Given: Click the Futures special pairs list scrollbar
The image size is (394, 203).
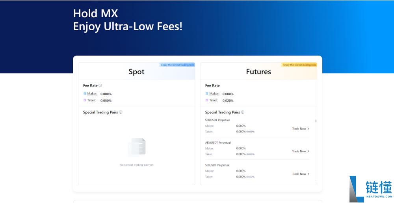Looking at the screenshot, I should pos(316,121).
